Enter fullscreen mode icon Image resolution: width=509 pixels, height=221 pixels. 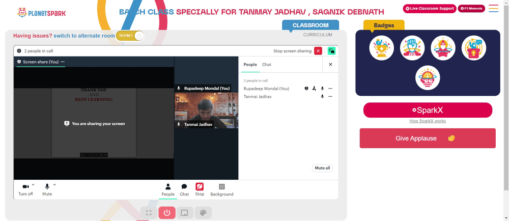[149, 213]
